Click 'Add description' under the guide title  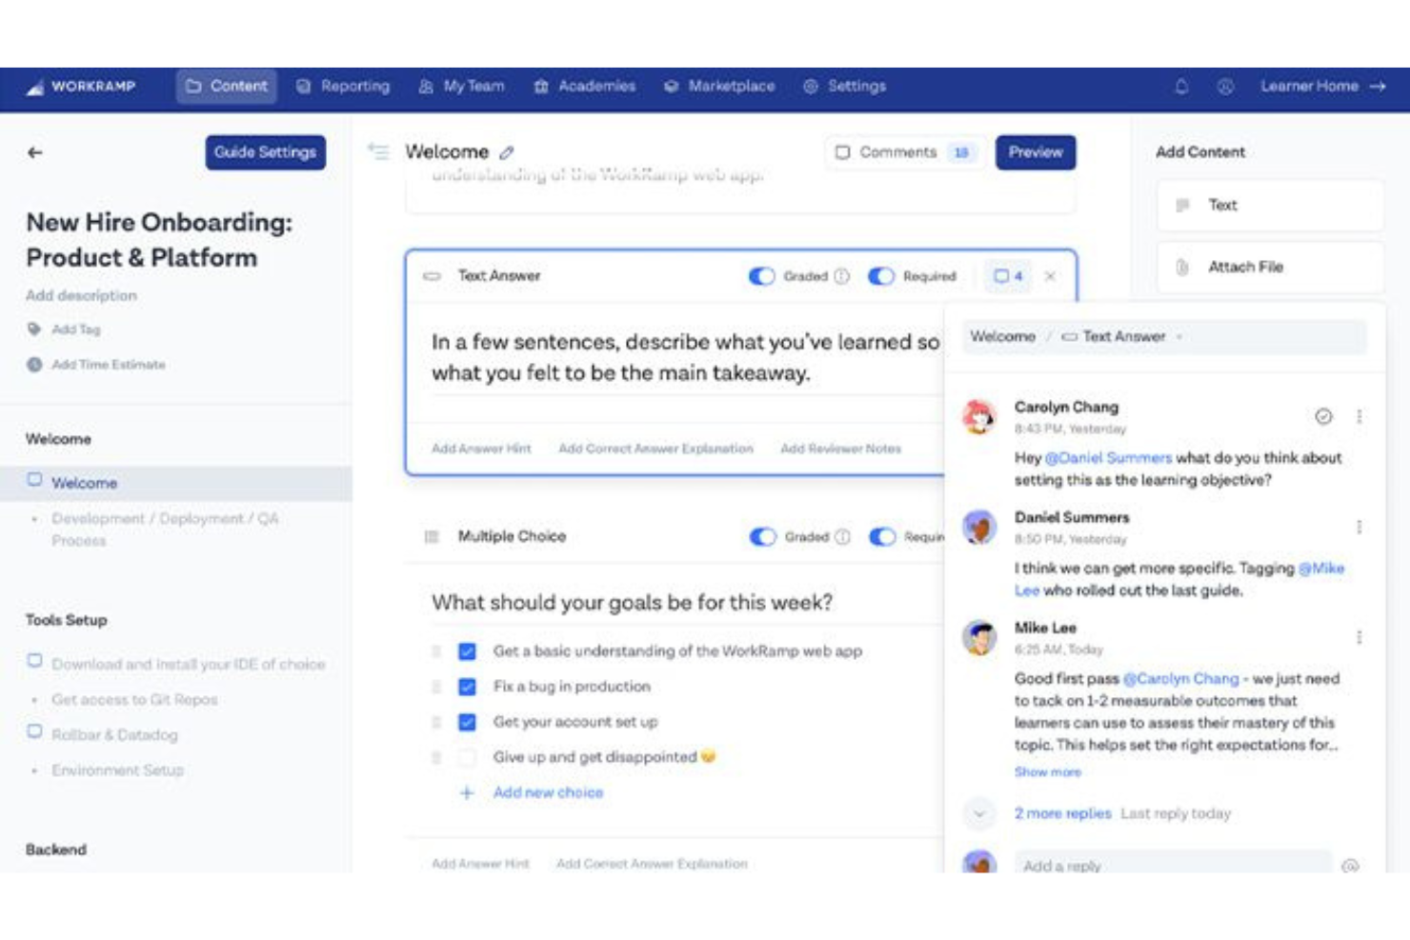tap(82, 296)
